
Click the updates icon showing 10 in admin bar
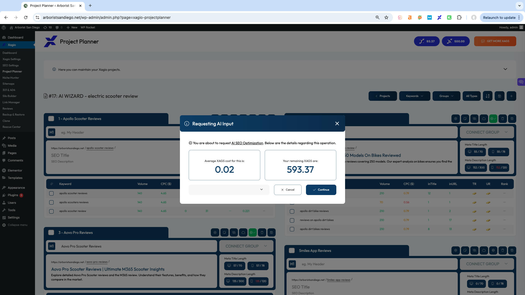pos(48,28)
